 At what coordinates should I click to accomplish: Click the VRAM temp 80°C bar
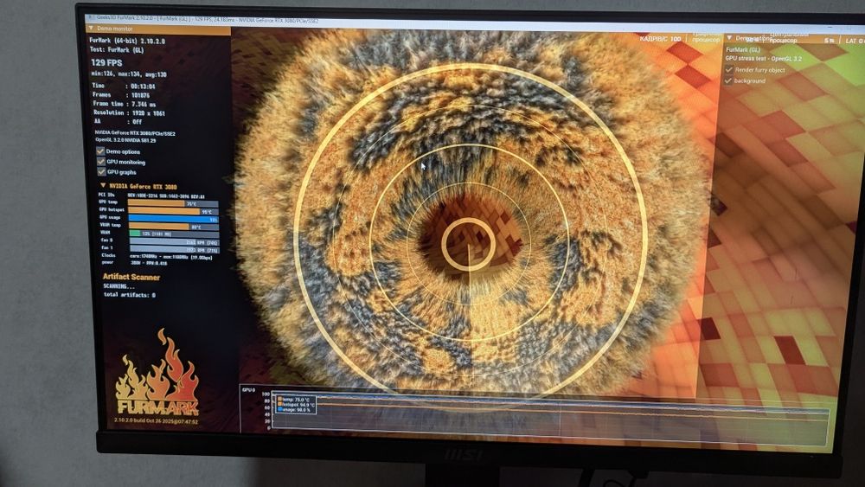(174, 226)
